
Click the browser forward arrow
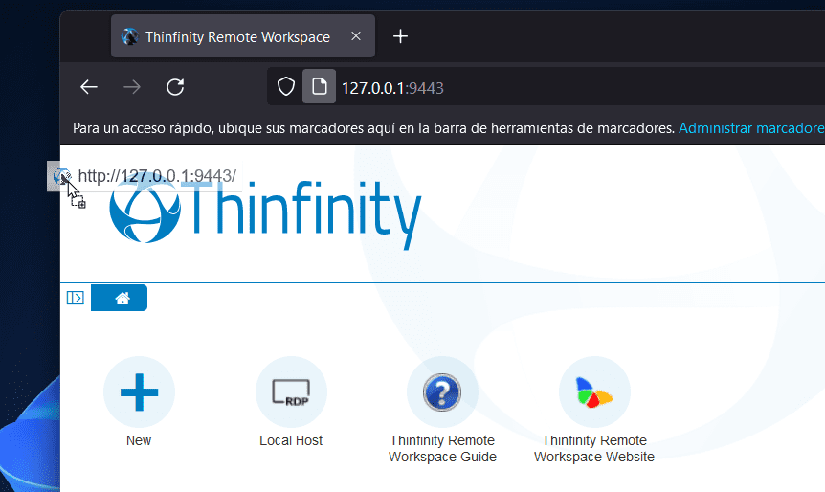[132, 87]
